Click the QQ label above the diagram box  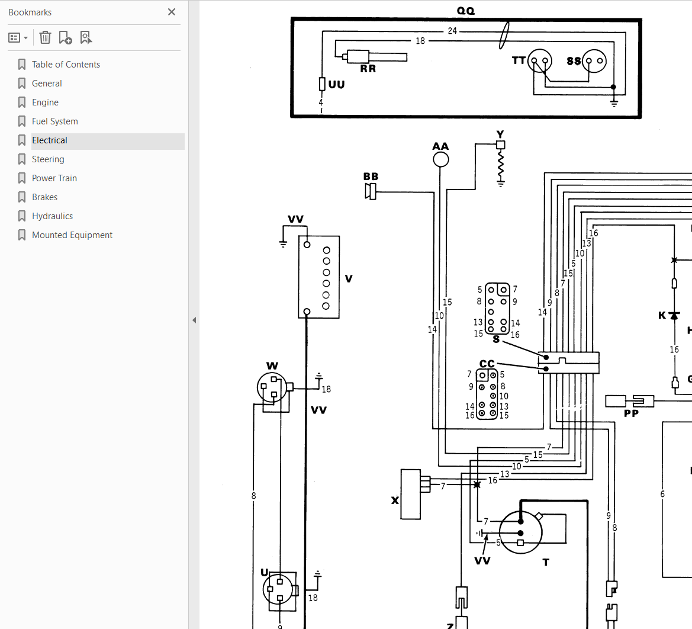click(466, 11)
